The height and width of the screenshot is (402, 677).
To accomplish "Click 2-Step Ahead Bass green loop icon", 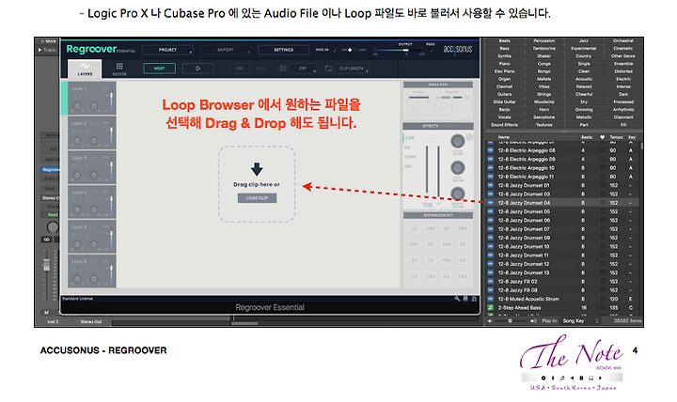I will point(491,307).
